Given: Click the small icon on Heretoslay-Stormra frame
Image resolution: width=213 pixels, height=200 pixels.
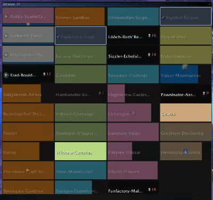Looking at the screenshot, I should click(185, 151).
